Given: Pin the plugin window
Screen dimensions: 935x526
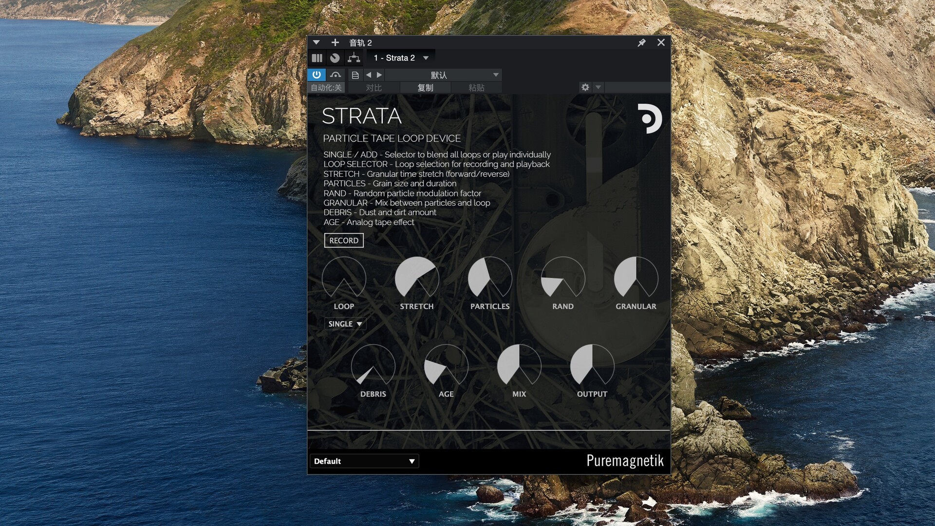Looking at the screenshot, I should pyautogui.click(x=641, y=43).
